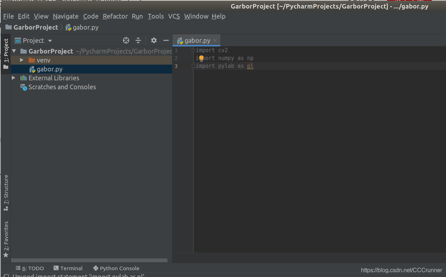Click the tool window quick-access status icon
This screenshot has height=277, width=446.
point(6,276)
